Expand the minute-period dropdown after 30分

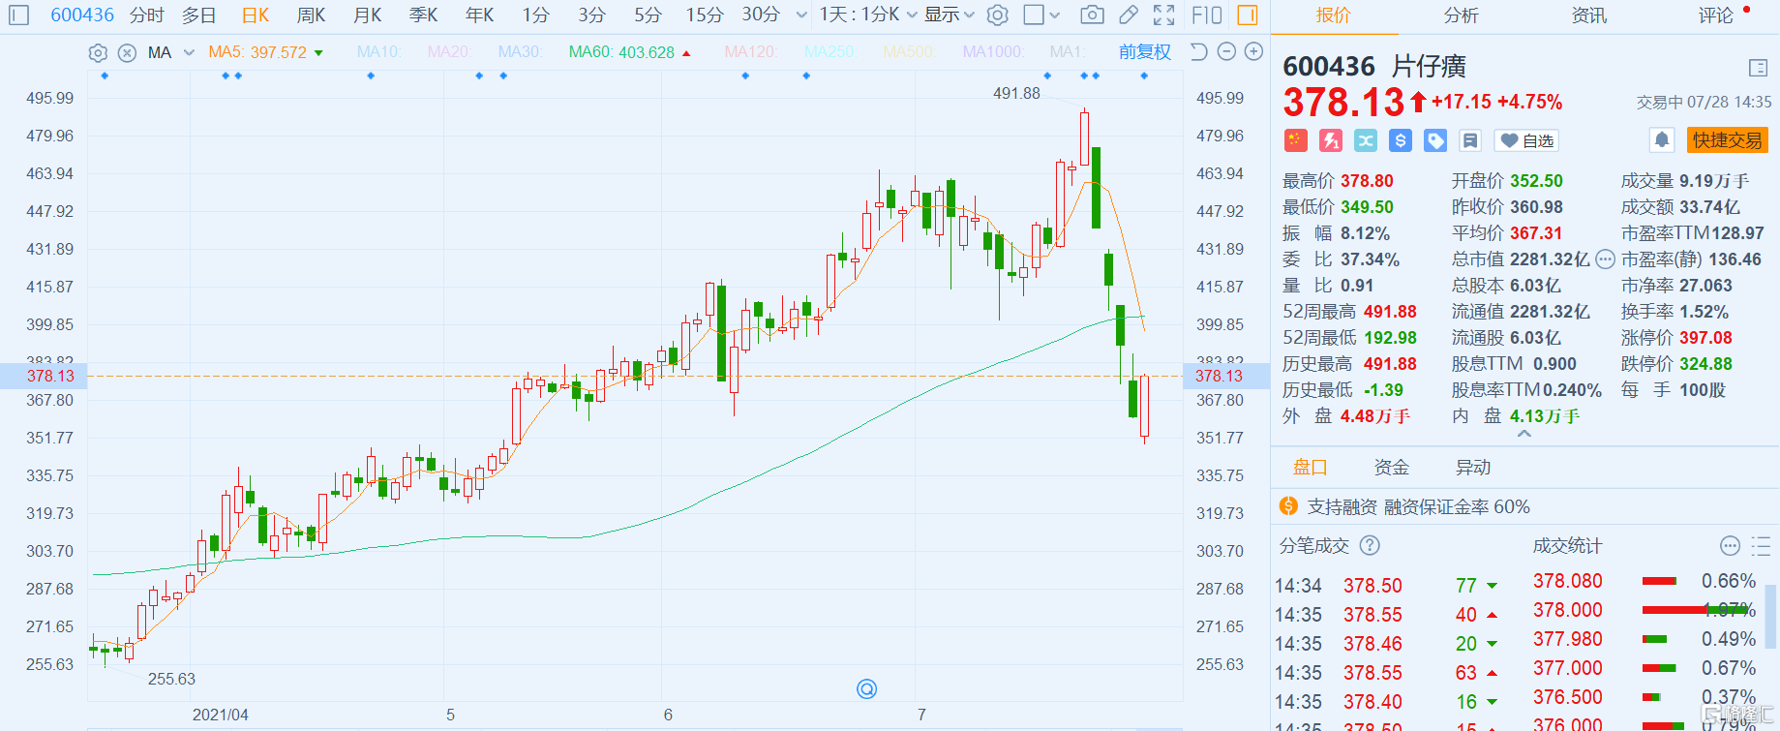pos(801,15)
